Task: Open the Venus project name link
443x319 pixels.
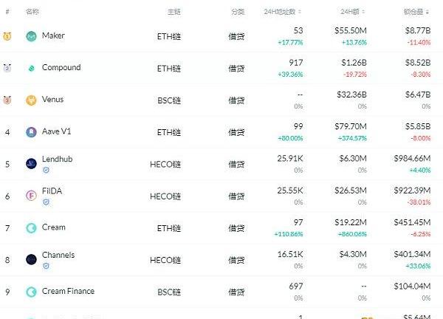Action: click(53, 100)
